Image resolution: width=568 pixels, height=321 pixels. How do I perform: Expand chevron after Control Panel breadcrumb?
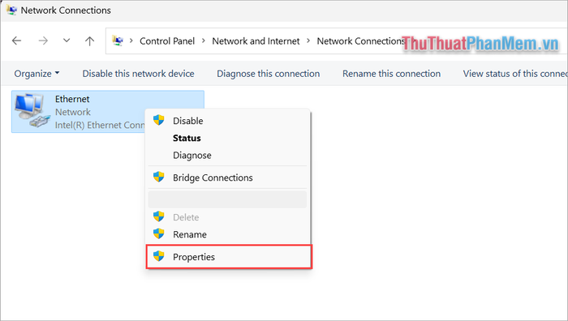tap(204, 41)
